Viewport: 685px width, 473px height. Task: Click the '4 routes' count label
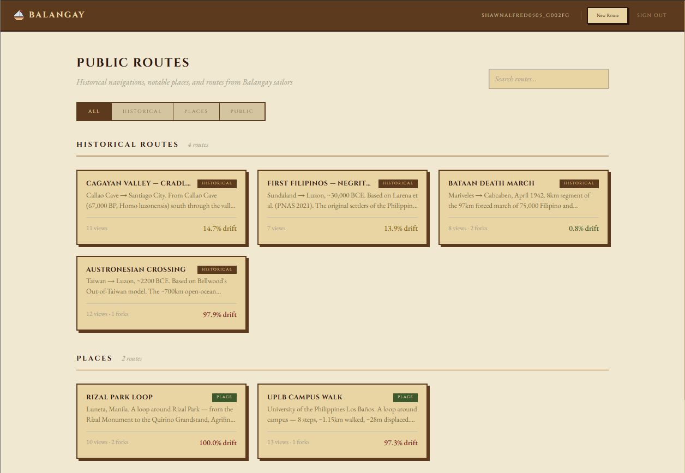pyautogui.click(x=198, y=145)
